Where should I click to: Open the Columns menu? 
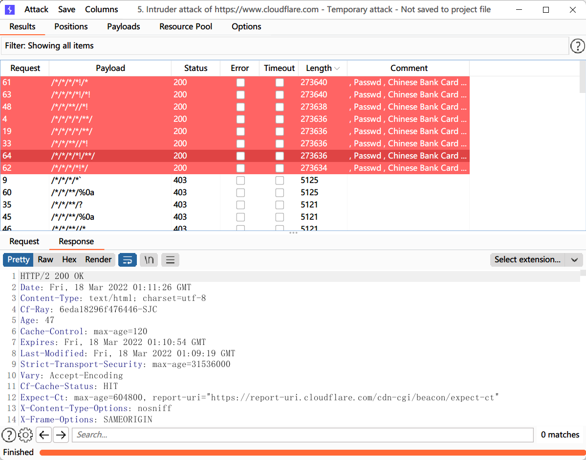point(101,10)
